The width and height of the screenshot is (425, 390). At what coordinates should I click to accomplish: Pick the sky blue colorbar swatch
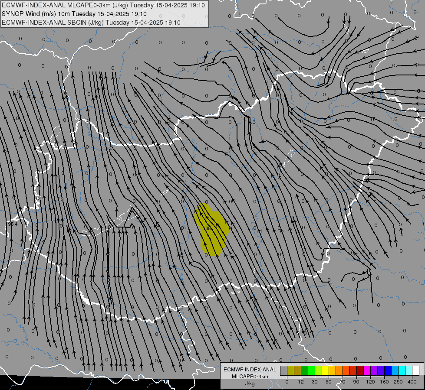pos(395,370)
